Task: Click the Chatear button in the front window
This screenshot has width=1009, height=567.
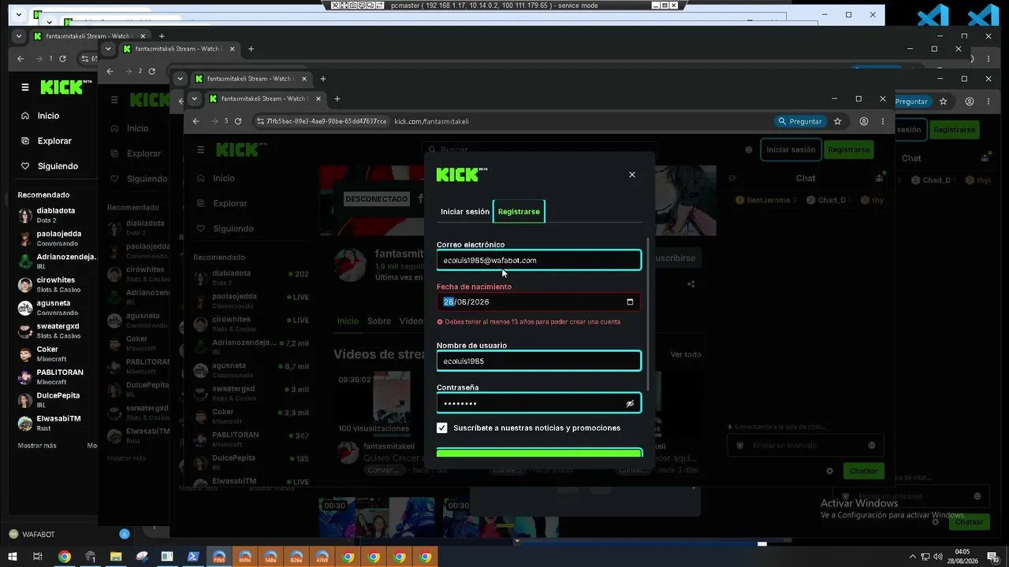Action: 863,471
